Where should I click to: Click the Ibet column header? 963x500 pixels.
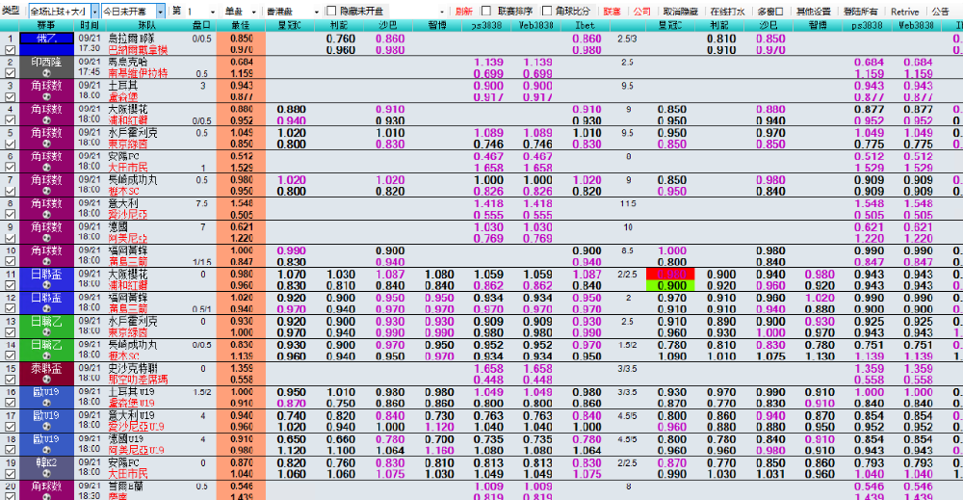pyautogui.click(x=586, y=25)
